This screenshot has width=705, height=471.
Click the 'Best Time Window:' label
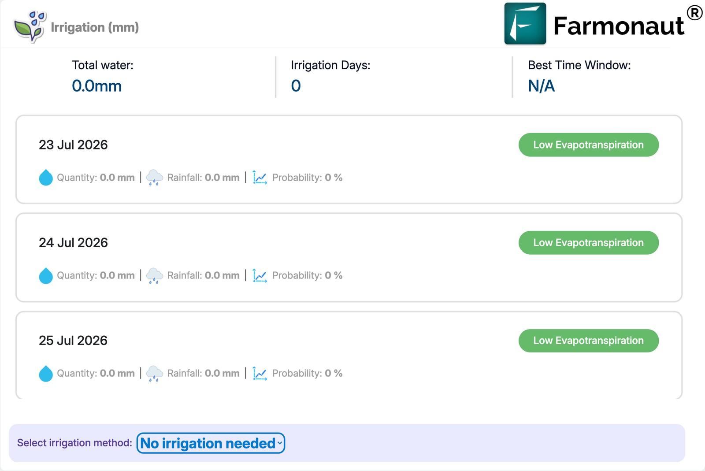[x=579, y=65]
